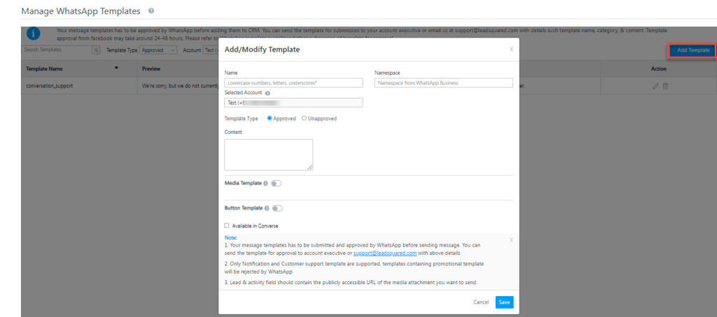Toggle the Button Template switch
The width and height of the screenshot is (717, 317).
click(x=277, y=208)
